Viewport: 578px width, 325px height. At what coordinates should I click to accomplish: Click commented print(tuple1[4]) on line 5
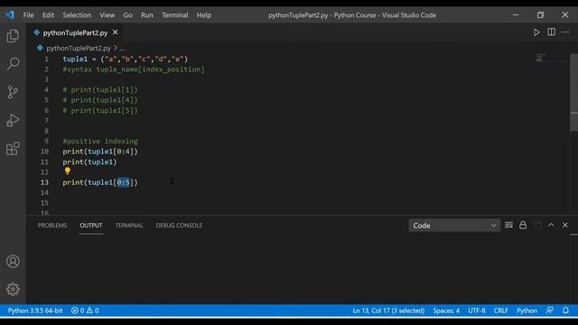pos(100,100)
